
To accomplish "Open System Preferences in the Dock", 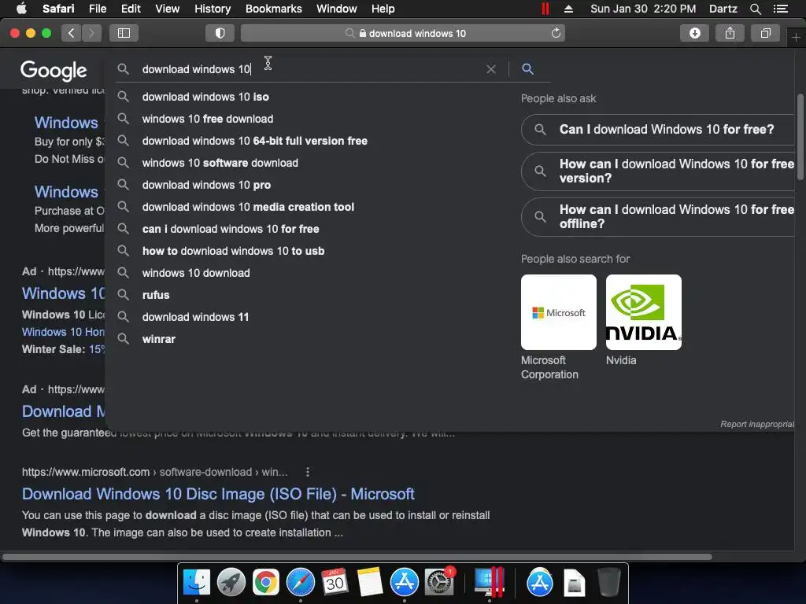I will pyautogui.click(x=439, y=583).
